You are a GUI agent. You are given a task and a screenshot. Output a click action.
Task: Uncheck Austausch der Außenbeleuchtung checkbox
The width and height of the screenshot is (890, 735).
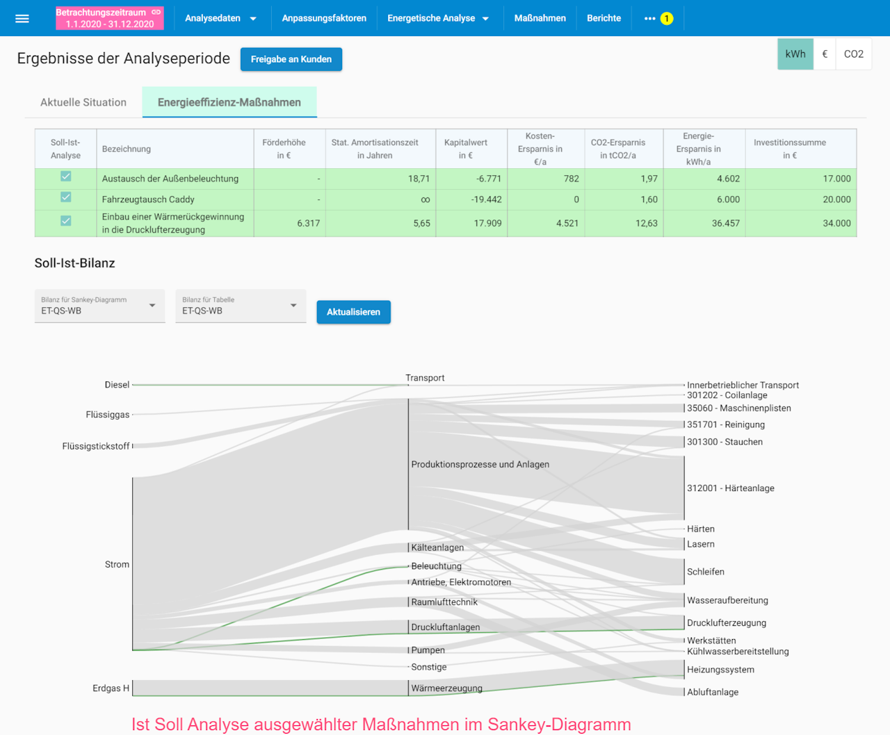[x=66, y=177]
